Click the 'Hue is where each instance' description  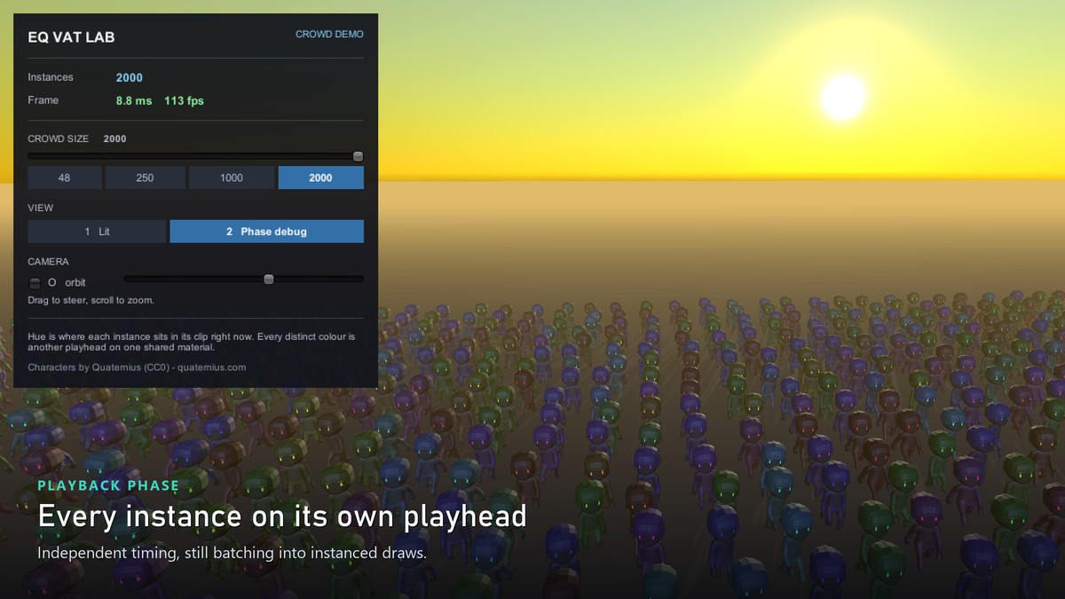192,343
